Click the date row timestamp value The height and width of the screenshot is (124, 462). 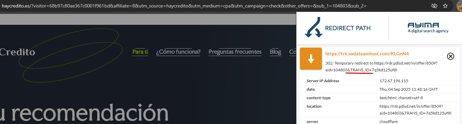(x=409, y=89)
